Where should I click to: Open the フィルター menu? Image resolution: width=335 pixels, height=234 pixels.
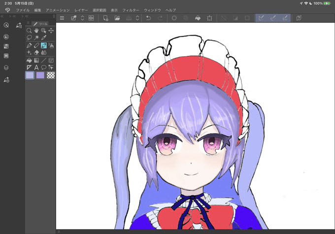pos(131,10)
